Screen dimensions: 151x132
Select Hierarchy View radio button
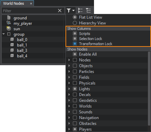point(75,23)
